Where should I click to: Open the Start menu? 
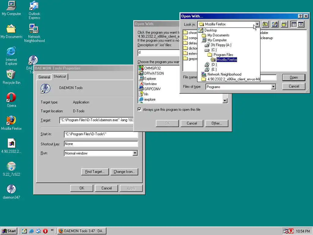pos(9,231)
